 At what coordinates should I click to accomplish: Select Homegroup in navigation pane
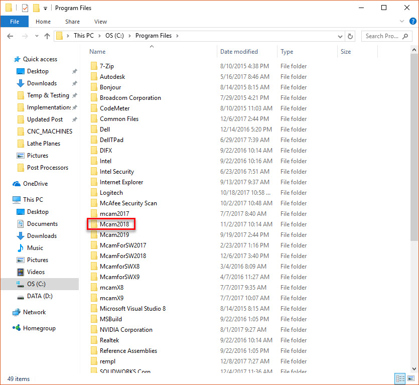(x=39, y=328)
